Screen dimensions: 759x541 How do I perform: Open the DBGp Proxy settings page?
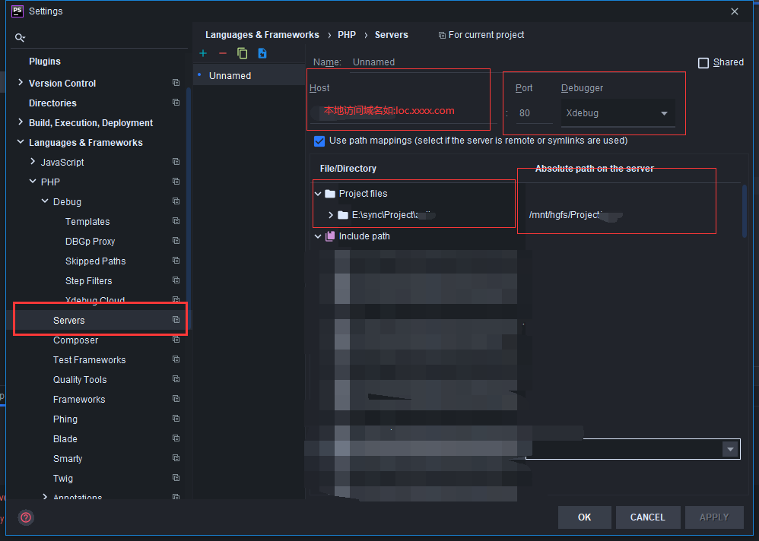click(90, 242)
